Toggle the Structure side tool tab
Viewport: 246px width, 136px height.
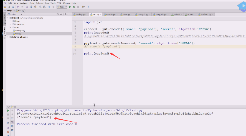tap(4, 33)
